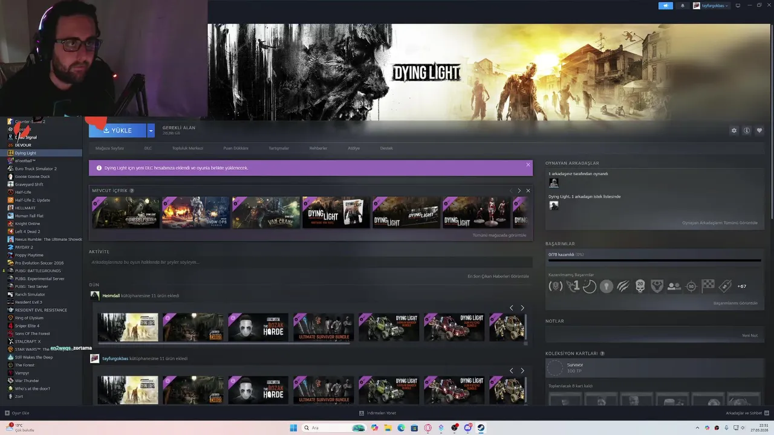The width and height of the screenshot is (774, 435).
Task: Click the achievements progress bar
Action: coord(654,261)
